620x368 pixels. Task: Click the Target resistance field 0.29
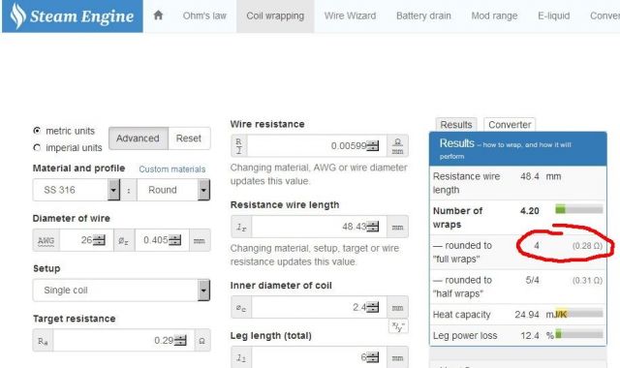click(x=124, y=340)
